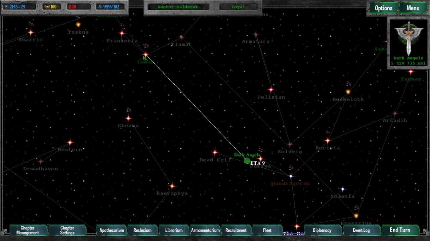Select the Dead Cell star system
430x241 pixels.
(x=215, y=152)
